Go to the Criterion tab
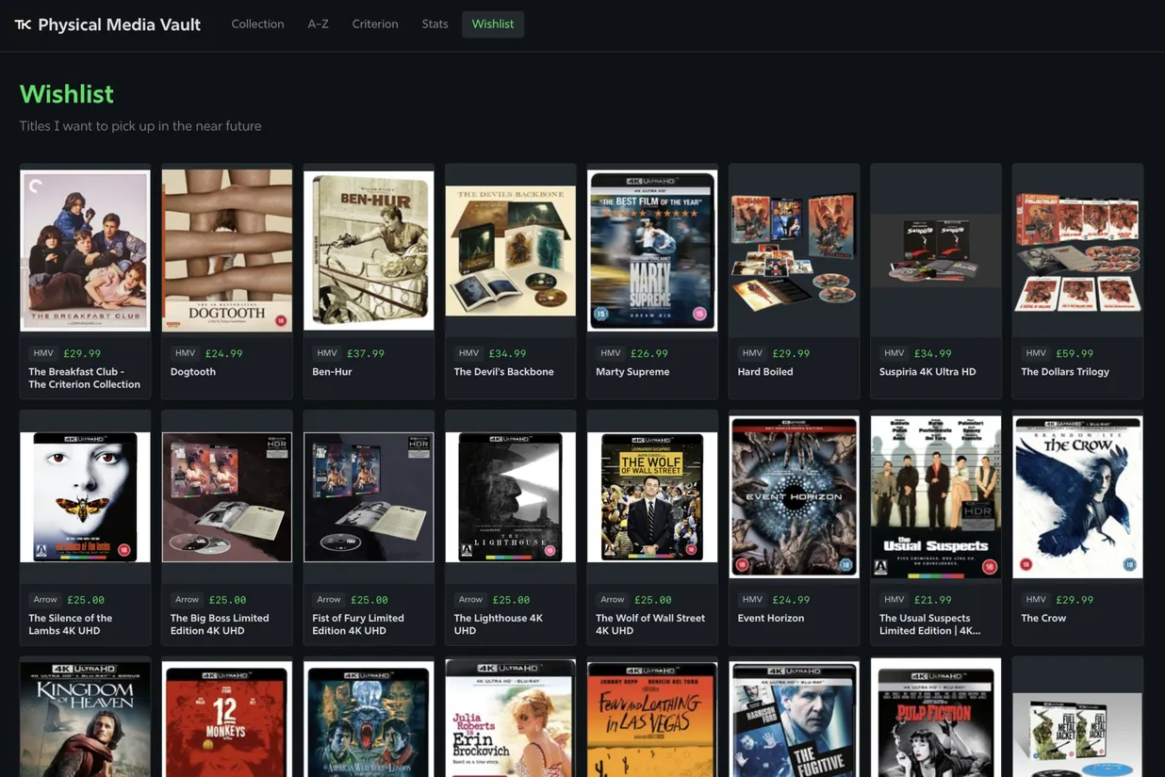 point(375,24)
